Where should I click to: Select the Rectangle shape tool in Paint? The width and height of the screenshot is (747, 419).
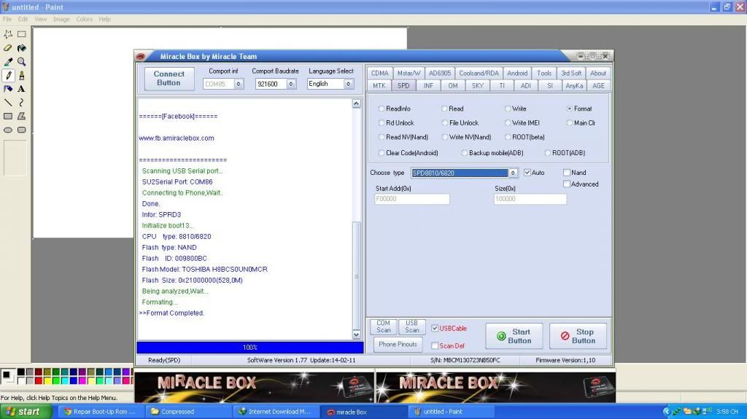click(8, 116)
